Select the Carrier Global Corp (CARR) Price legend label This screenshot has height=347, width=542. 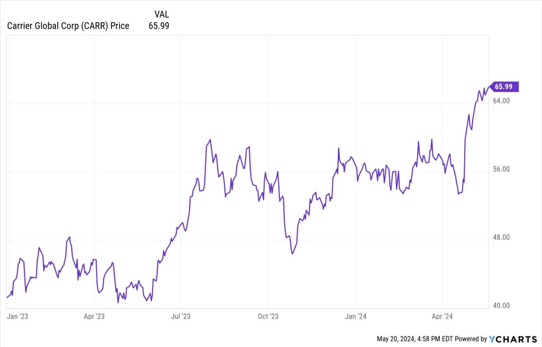point(68,25)
